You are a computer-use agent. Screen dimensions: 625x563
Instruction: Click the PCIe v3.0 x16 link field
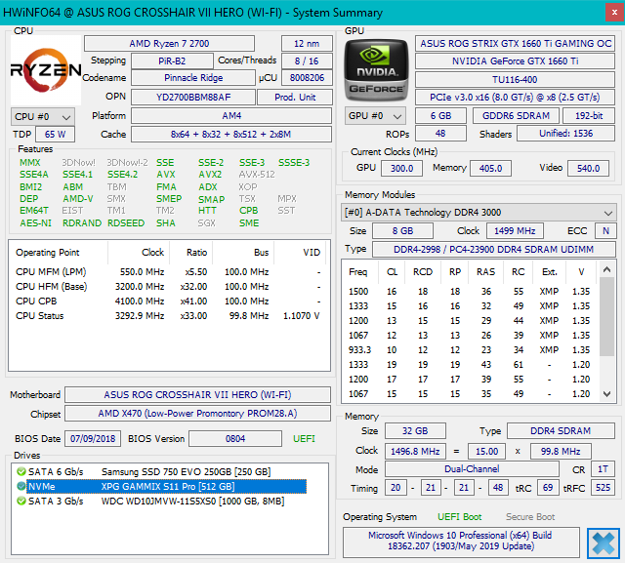coord(515,98)
